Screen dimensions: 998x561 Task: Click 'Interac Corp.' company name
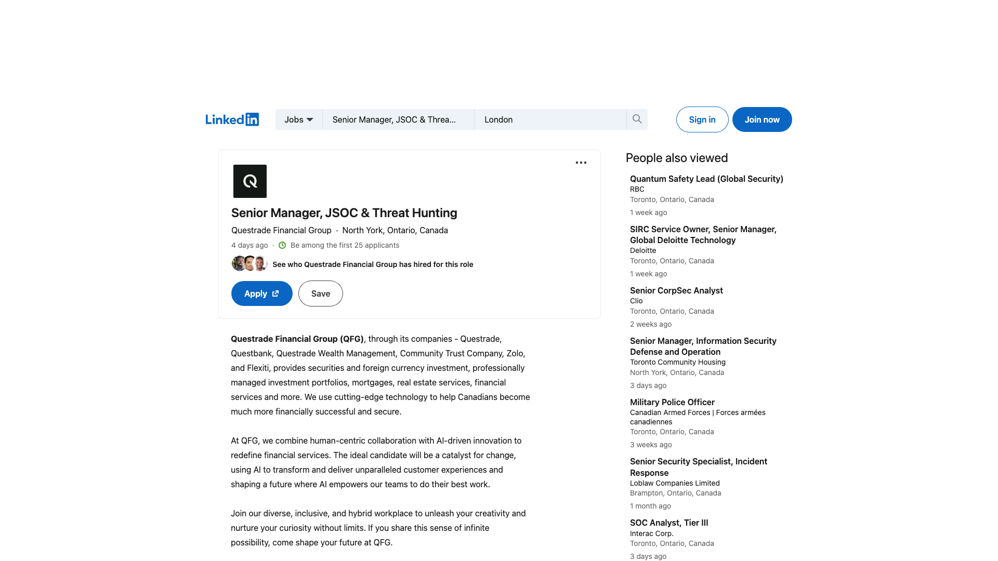click(x=652, y=533)
